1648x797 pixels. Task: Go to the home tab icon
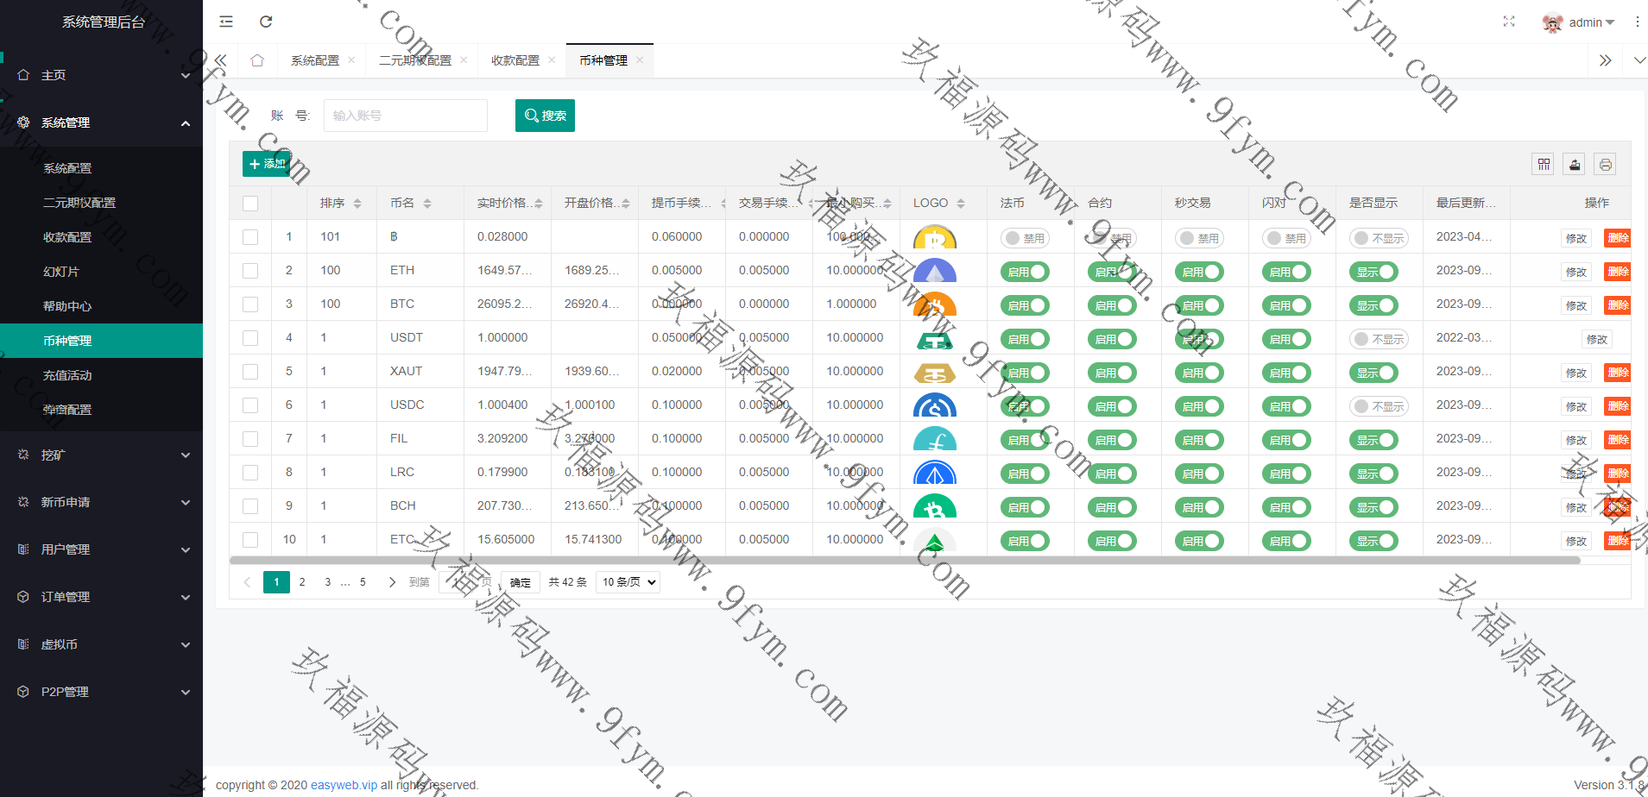click(x=257, y=60)
